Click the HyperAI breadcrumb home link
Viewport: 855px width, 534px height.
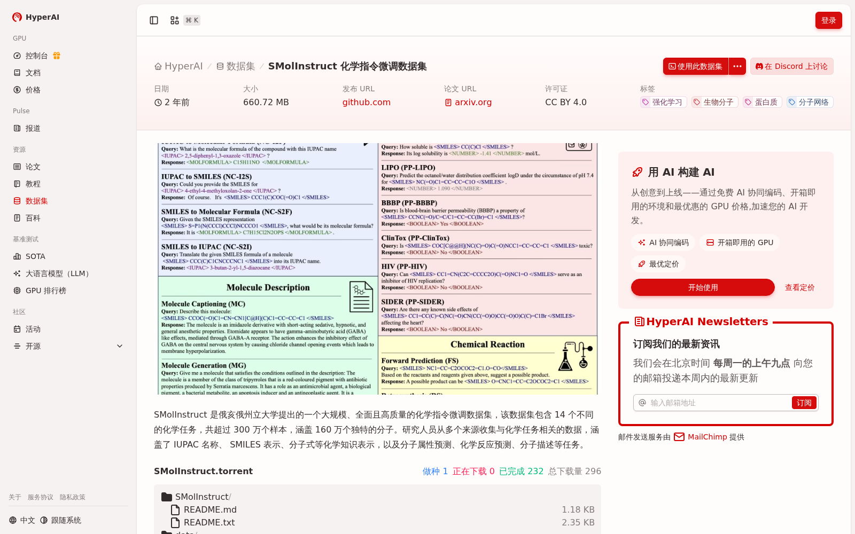(x=178, y=66)
